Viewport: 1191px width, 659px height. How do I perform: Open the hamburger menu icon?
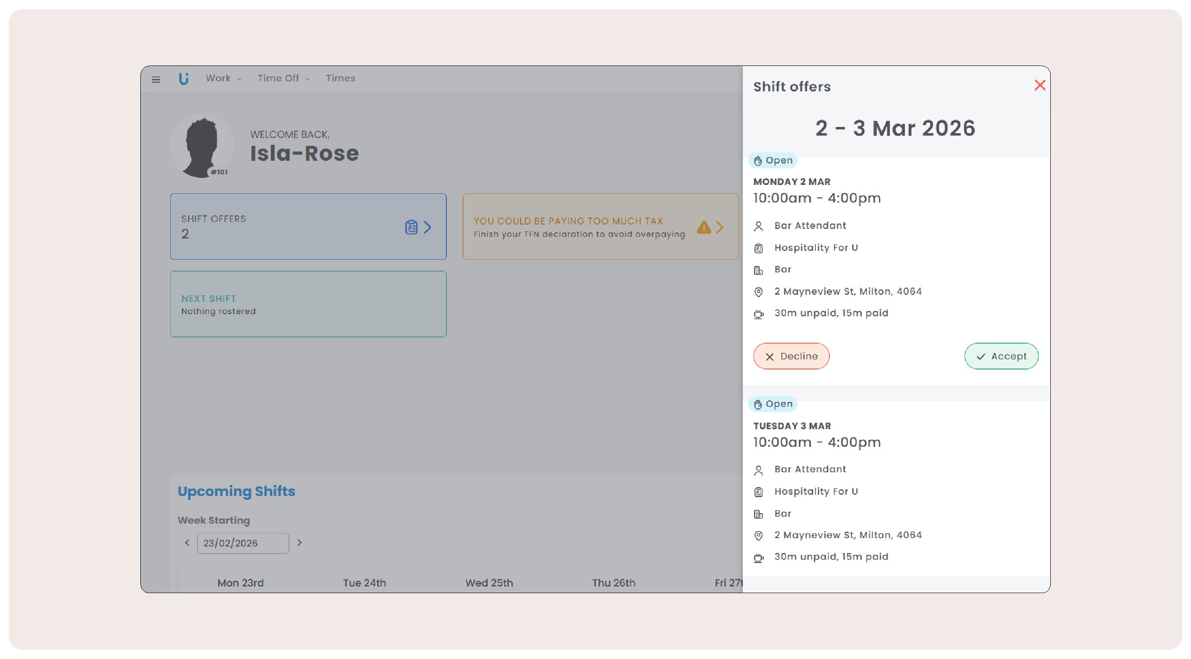[x=156, y=80]
